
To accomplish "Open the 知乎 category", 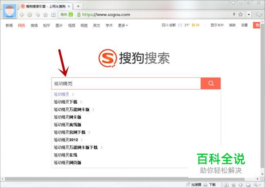I will [x=46, y=26].
